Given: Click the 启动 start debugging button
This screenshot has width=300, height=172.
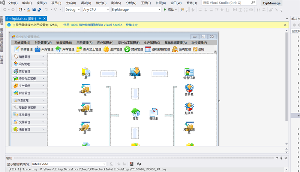Looking at the screenshot, I should tap(170, 10).
